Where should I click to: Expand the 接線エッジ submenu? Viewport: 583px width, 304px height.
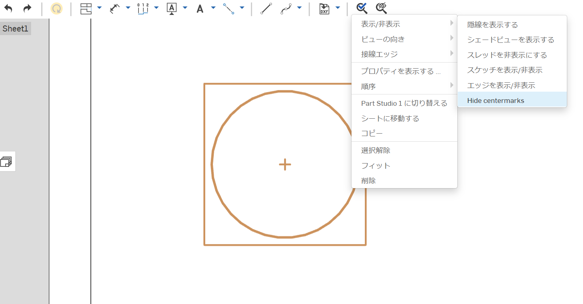[404, 54]
